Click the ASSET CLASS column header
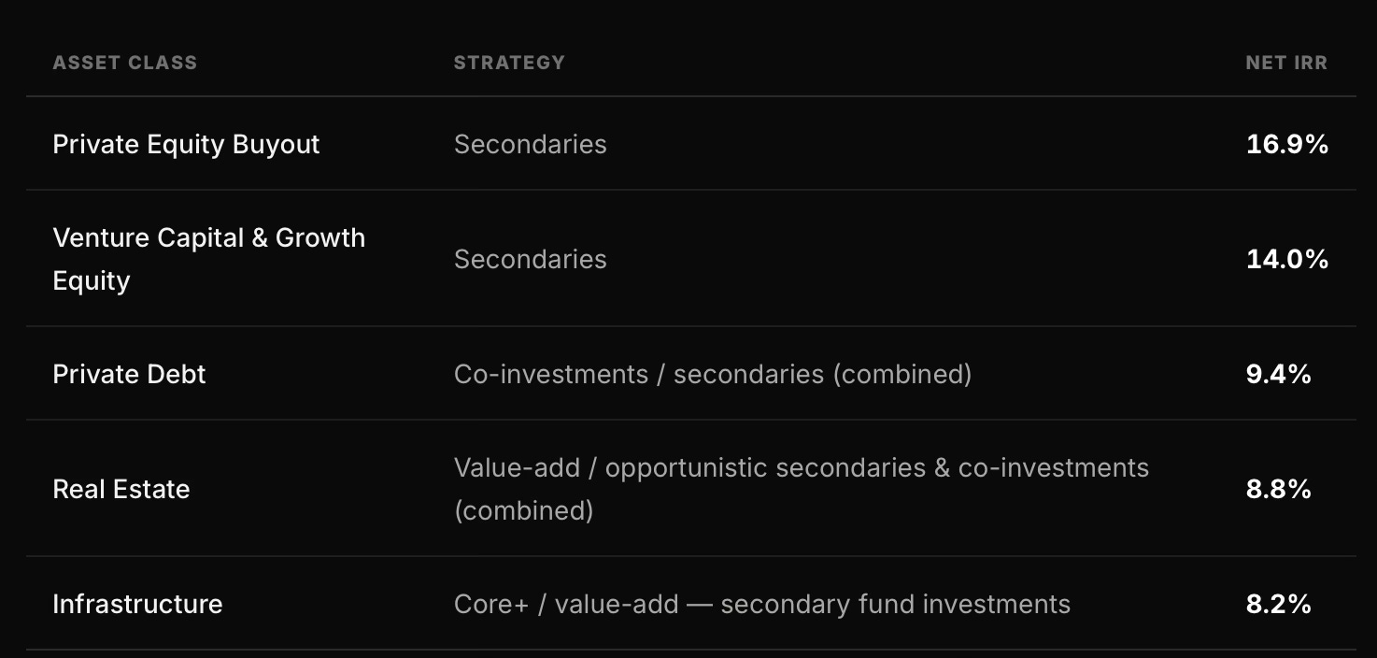 pos(124,63)
